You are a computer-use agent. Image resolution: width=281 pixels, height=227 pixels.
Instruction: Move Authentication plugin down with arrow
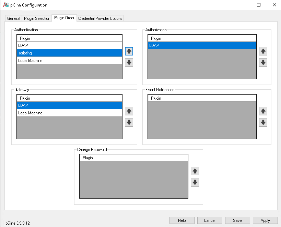pos(129,63)
